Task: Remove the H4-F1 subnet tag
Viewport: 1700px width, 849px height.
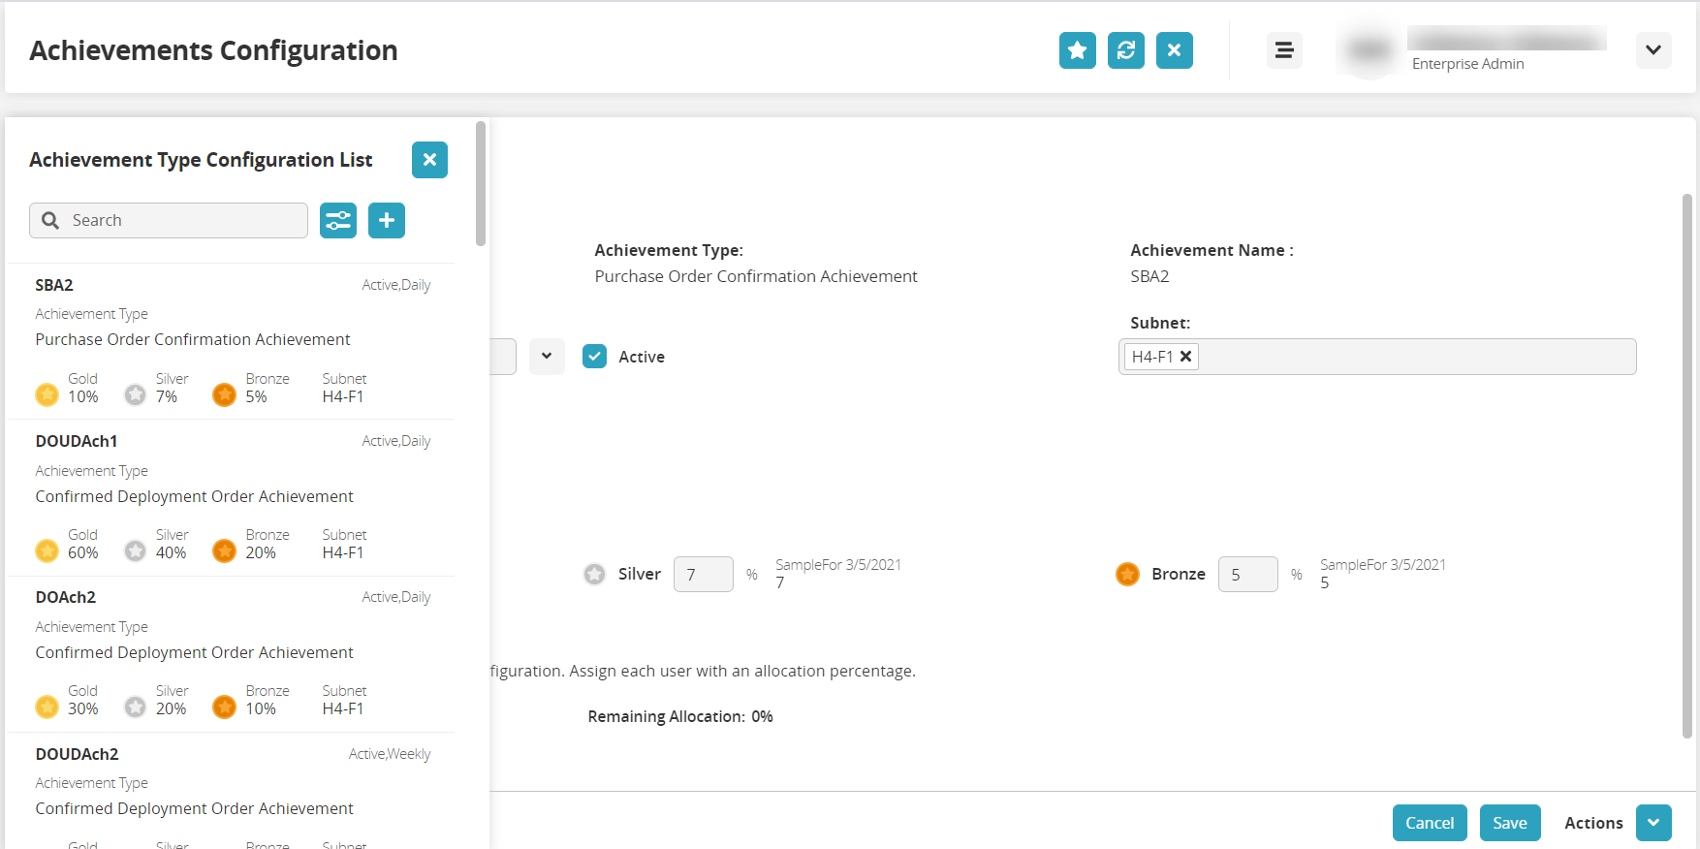Action: (1185, 357)
